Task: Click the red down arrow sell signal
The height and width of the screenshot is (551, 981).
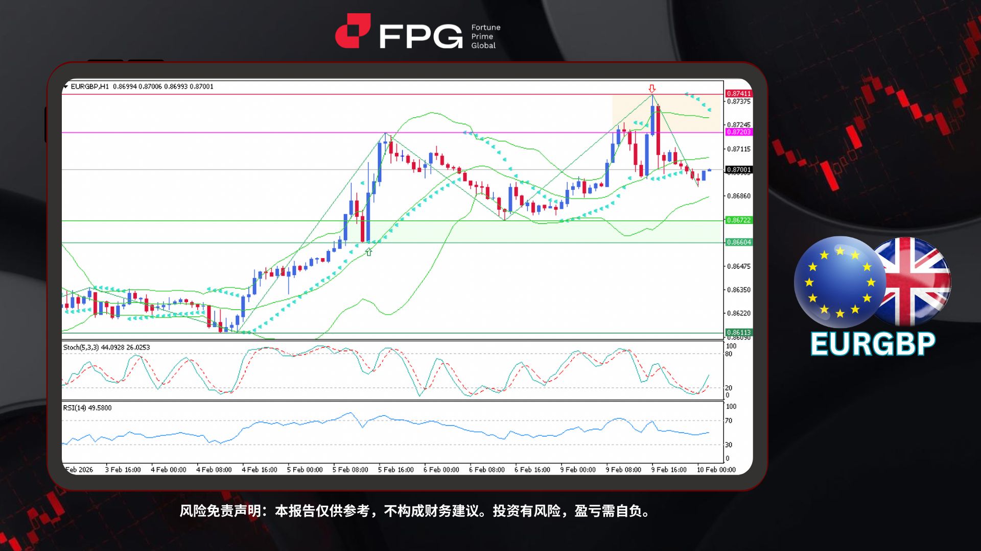Action: [x=652, y=89]
